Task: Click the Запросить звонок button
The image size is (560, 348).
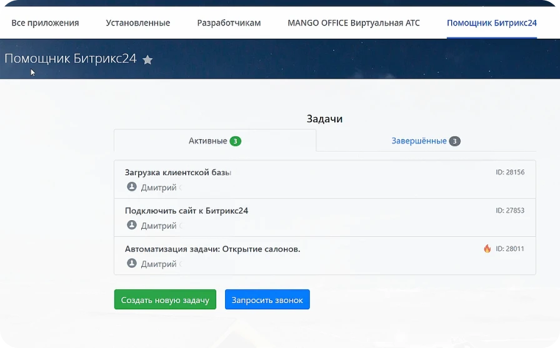Action: click(x=267, y=299)
